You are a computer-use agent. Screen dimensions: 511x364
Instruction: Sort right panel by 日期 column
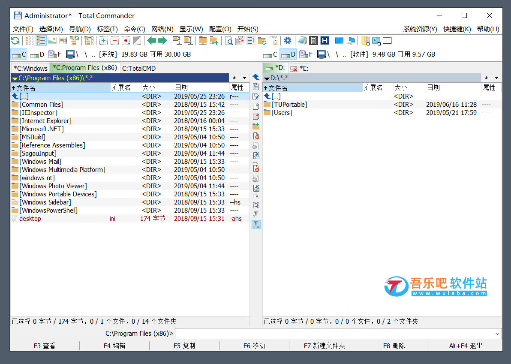coord(453,87)
